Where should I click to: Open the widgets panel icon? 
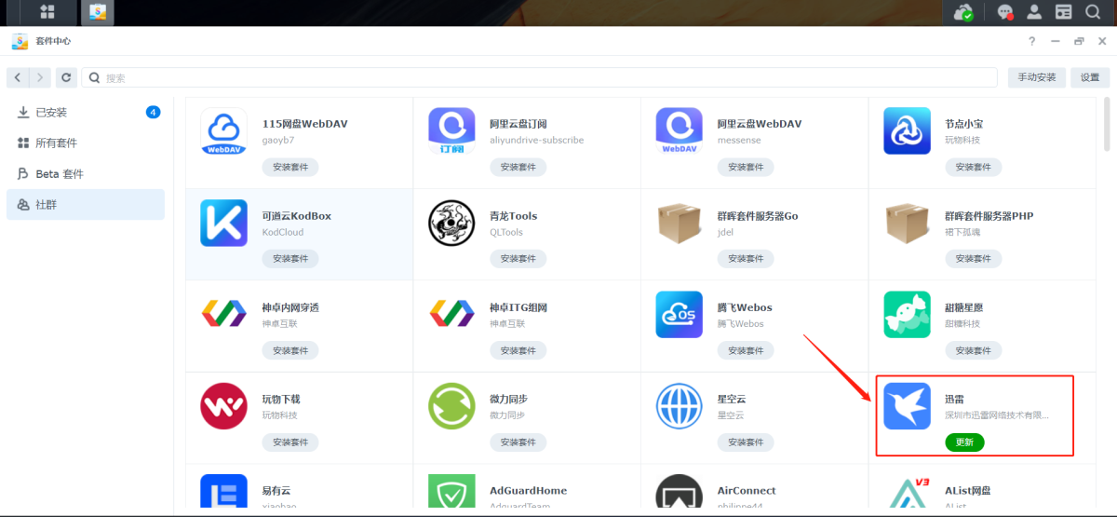click(x=1063, y=12)
